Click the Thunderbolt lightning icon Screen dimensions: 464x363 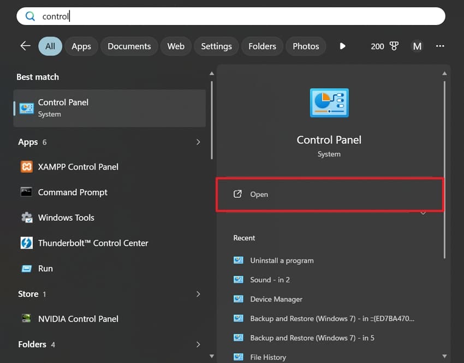[27, 243]
